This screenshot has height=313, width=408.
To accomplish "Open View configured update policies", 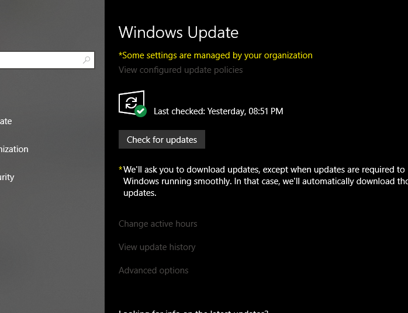I will [x=181, y=70].
